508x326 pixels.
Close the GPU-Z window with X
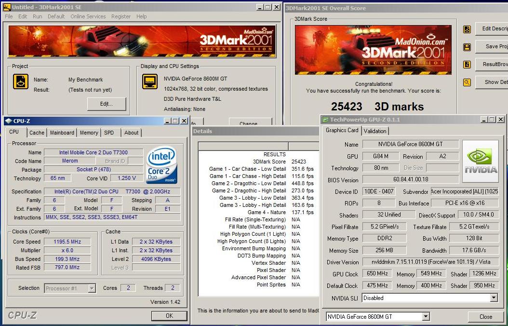click(501, 120)
